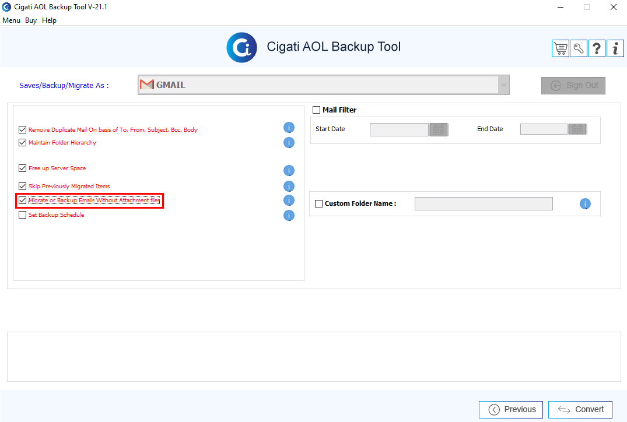Image resolution: width=627 pixels, height=422 pixels.
Task: Click the Cigati title bar app icon
Action: [6, 7]
